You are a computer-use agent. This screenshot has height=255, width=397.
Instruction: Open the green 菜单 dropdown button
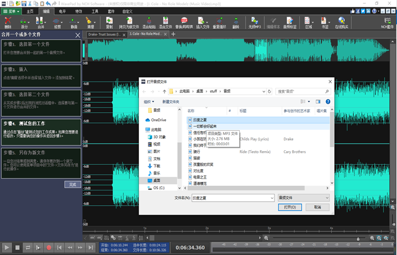(x=11, y=11)
